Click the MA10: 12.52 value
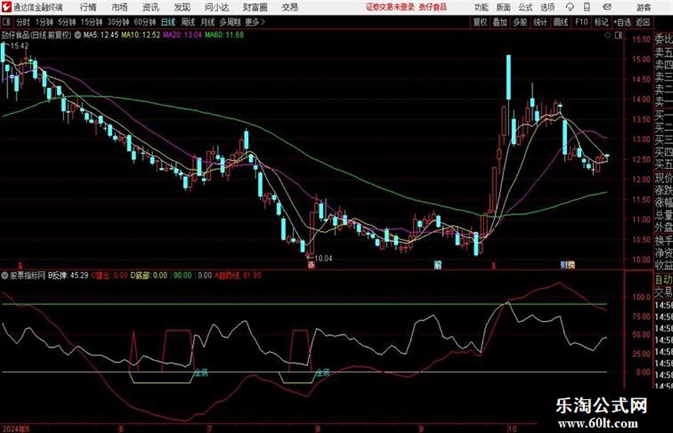Screen dimensions: 673x433 pos(141,35)
